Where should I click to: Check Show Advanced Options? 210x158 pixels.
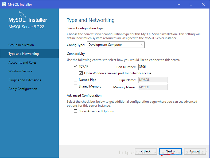click(76, 111)
